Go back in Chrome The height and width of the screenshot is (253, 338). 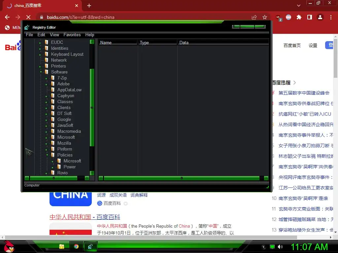(7, 17)
